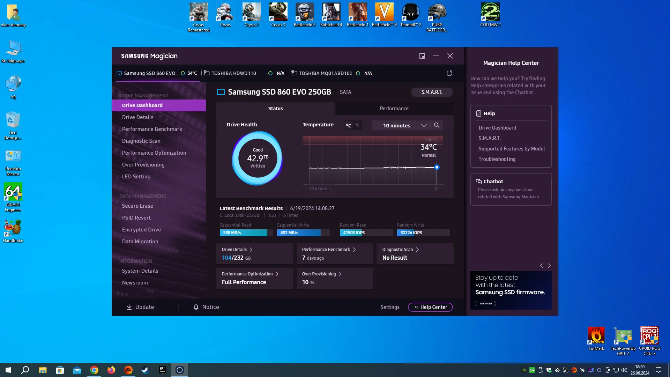Switch temperature unit to Celsius
Screen dimensions: 670x377
pos(349,125)
